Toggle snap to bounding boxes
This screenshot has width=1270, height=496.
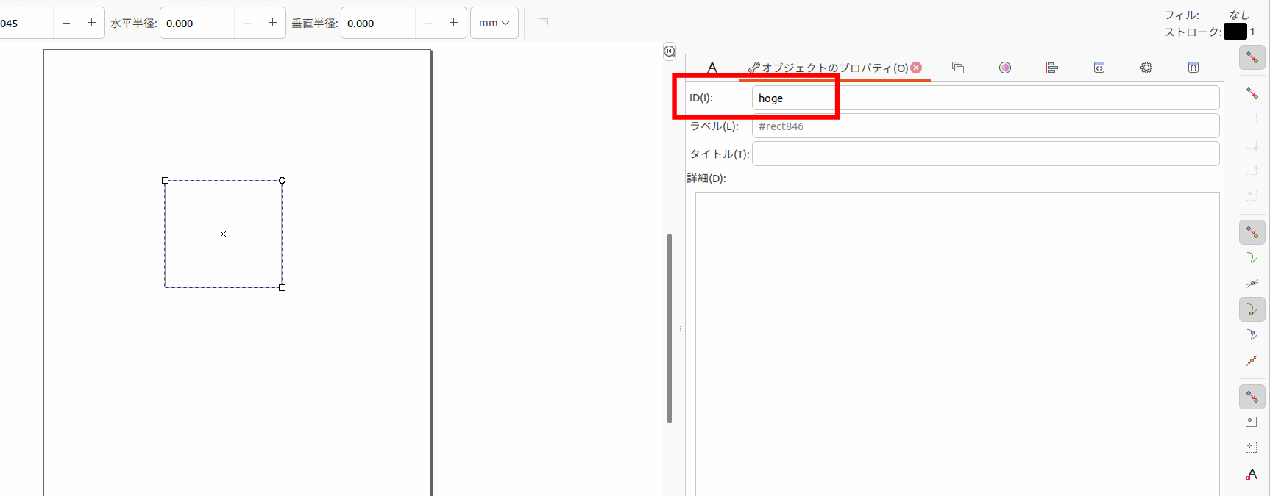(1252, 93)
